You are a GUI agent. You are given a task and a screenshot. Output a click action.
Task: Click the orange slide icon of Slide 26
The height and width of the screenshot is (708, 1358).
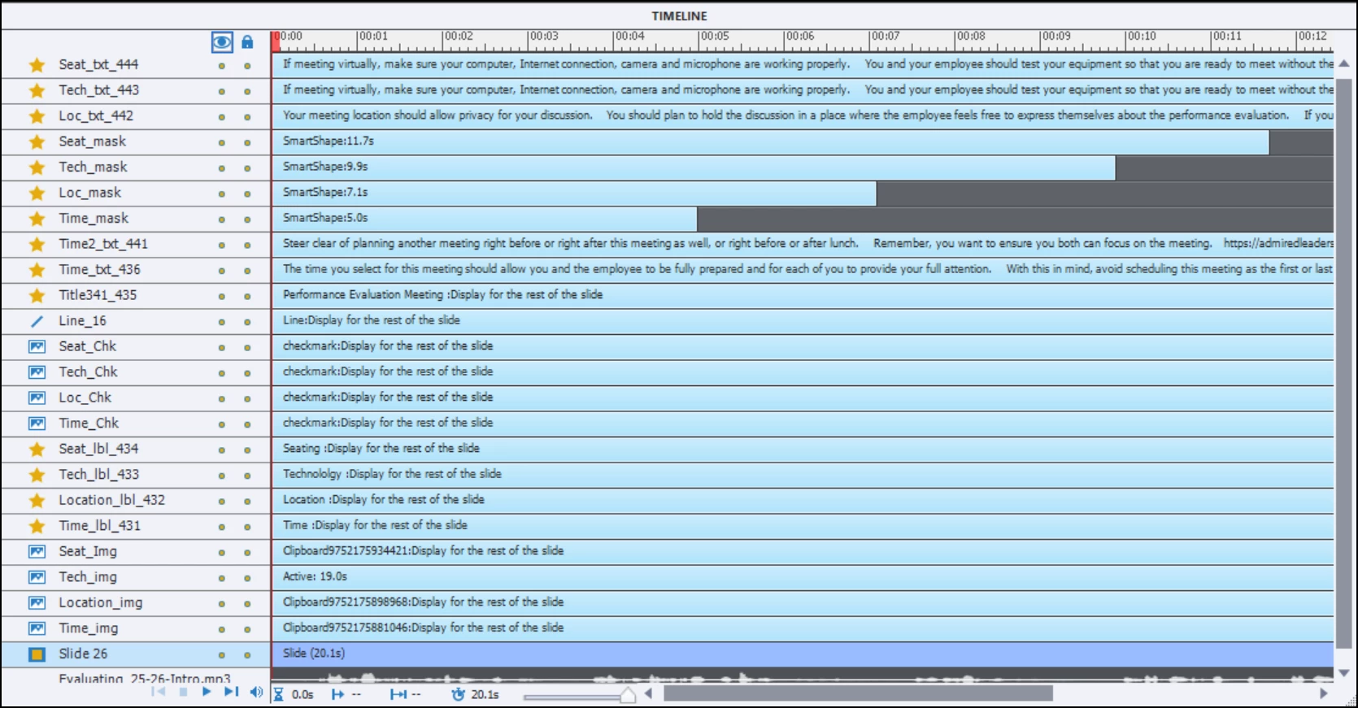click(37, 654)
